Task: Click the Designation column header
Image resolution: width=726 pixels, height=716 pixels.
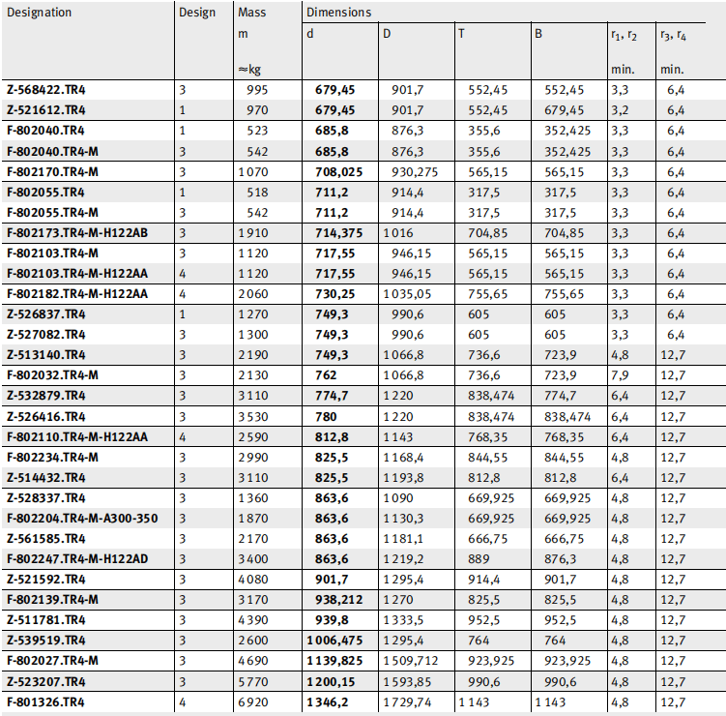Action: pyautogui.click(x=40, y=14)
